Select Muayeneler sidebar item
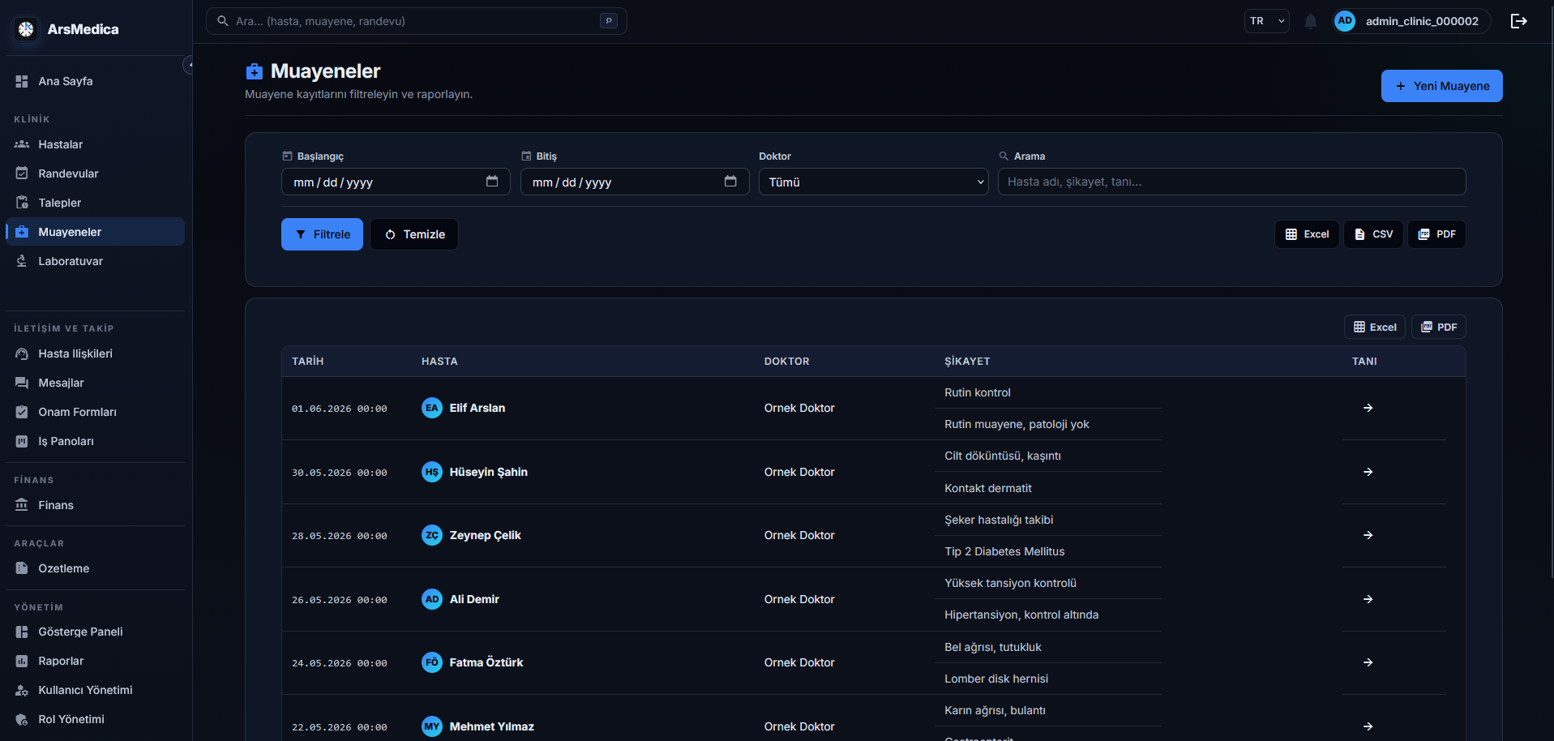This screenshot has width=1554, height=741. [x=95, y=232]
